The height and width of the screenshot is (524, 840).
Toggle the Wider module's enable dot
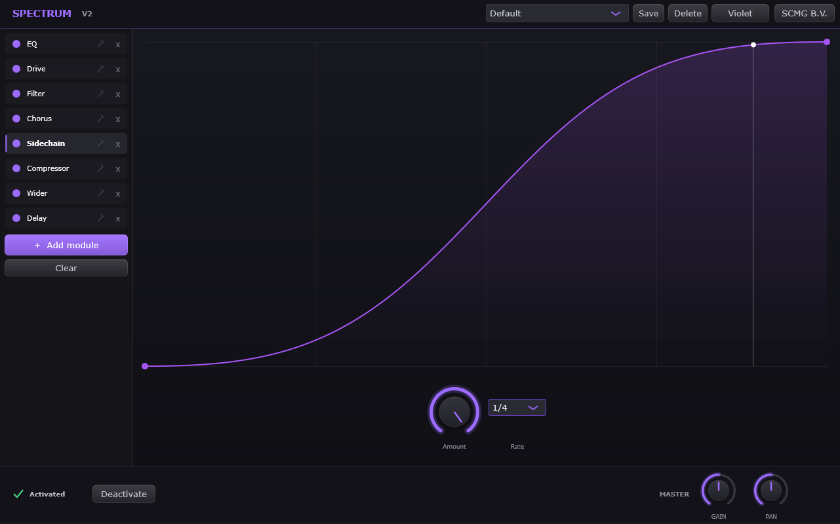click(x=16, y=193)
